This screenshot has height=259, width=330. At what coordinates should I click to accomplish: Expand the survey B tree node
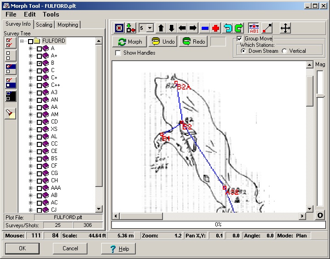tap(31, 63)
